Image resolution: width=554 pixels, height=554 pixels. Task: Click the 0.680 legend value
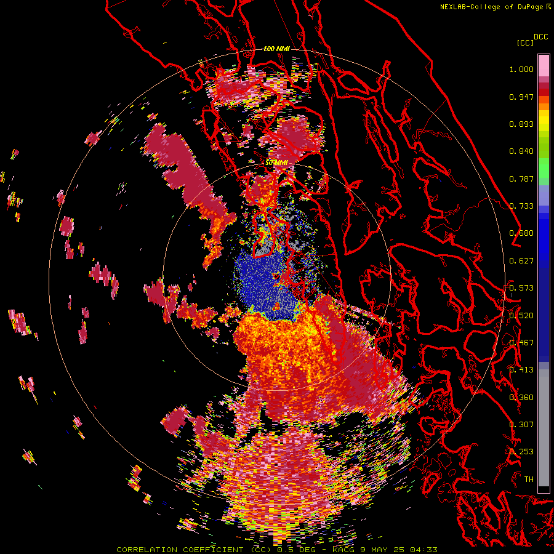tap(521, 233)
